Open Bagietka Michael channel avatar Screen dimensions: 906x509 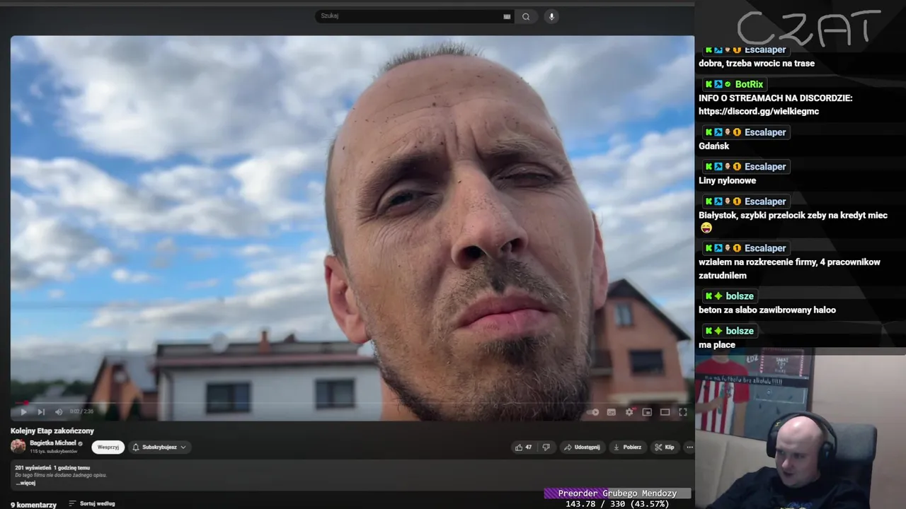point(18,446)
